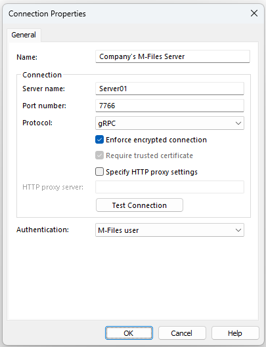This screenshot has height=347, width=266.
Task: Click into the Name text field
Action: pyautogui.click(x=173, y=56)
